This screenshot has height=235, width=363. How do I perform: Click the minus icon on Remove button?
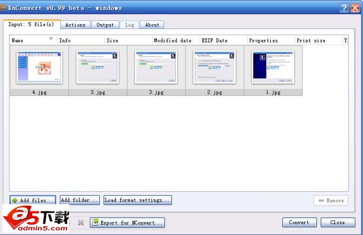pos(321,201)
